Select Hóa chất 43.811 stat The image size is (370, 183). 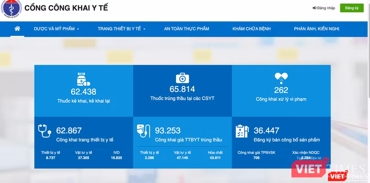[x=215, y=155]
